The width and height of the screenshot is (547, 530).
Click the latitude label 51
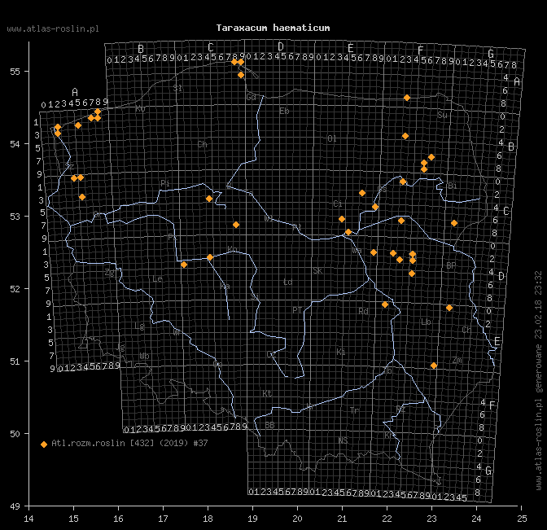coord(15,361)
